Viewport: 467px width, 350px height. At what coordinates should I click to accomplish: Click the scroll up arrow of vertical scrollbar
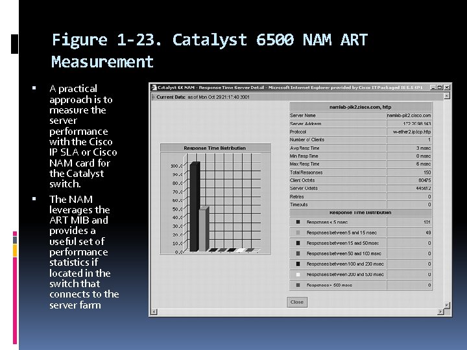click(x=447, y=96)
